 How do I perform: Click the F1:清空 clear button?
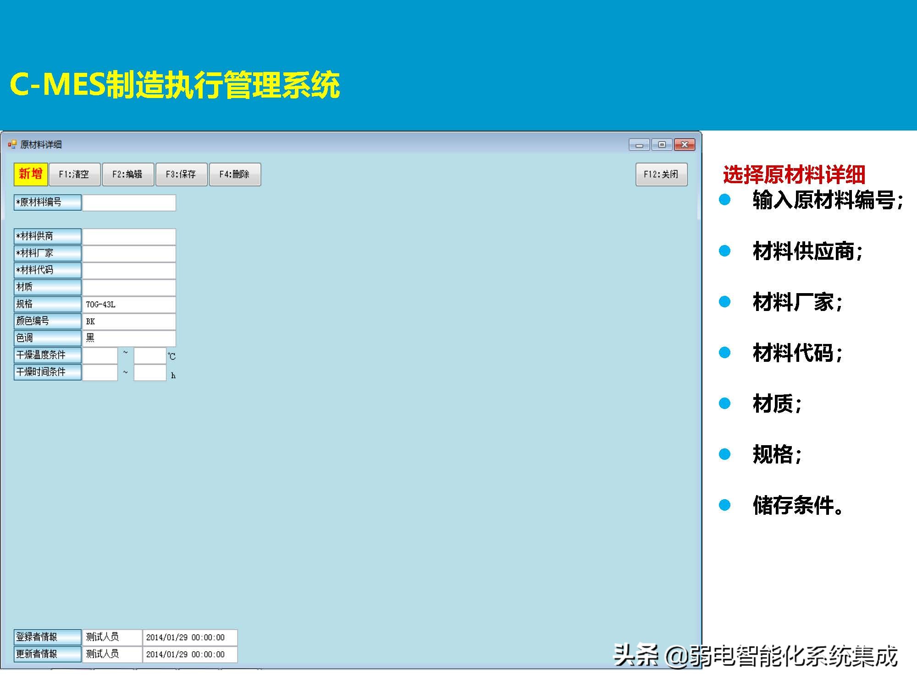click(x=74, y=174)
